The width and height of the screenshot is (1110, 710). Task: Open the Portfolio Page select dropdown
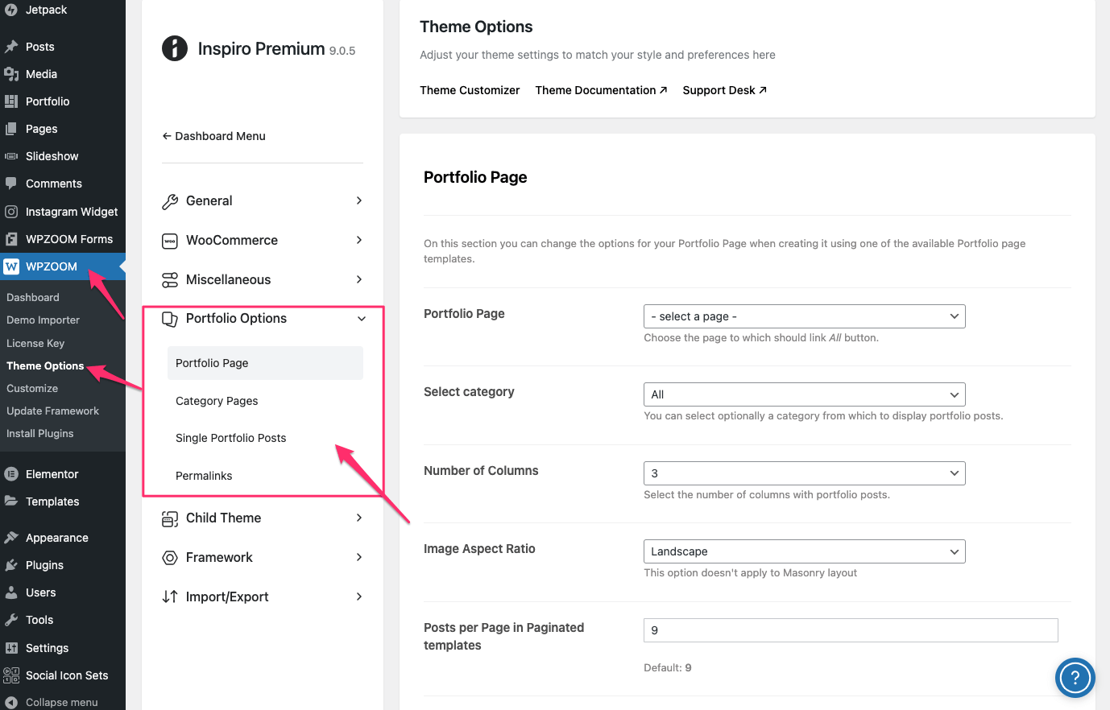pos(805,316)
